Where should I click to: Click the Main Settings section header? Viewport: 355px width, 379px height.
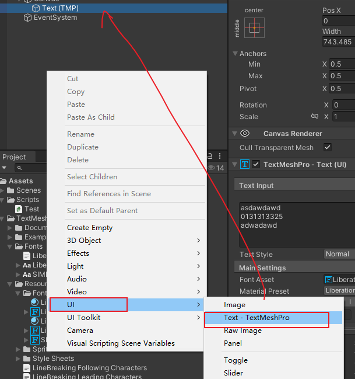(x=294, y=268)
